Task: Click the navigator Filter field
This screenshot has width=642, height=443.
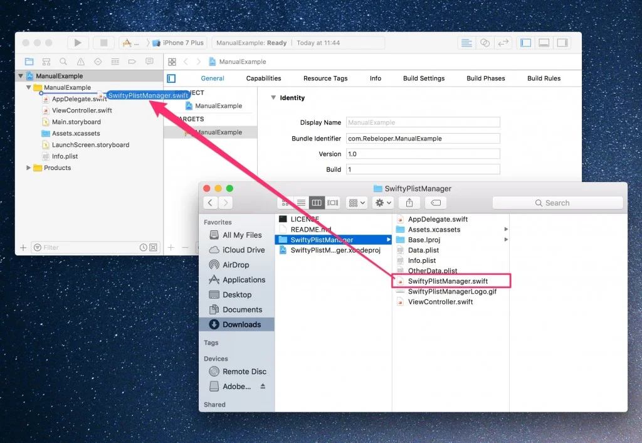Action: (90, 247)
